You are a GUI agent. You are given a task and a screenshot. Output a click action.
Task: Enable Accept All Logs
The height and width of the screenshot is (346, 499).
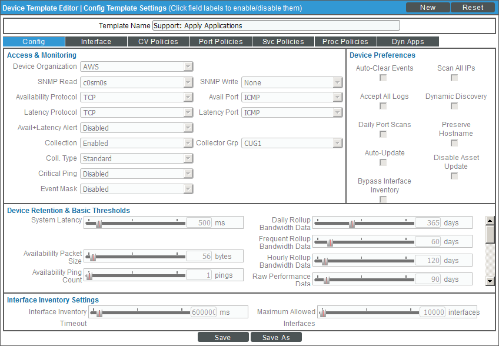click(x=383, y=105)
